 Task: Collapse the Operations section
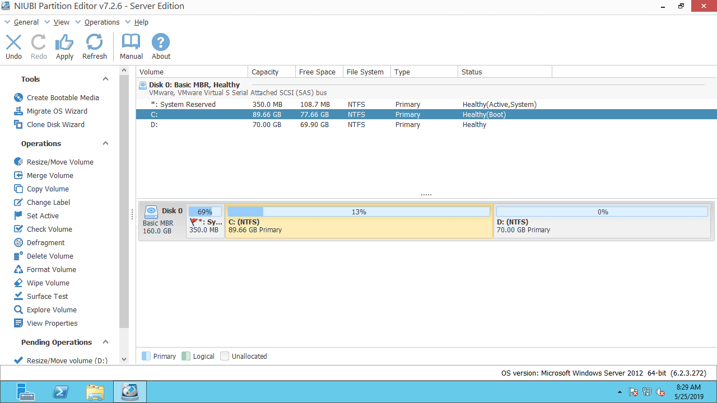point(105,143)
